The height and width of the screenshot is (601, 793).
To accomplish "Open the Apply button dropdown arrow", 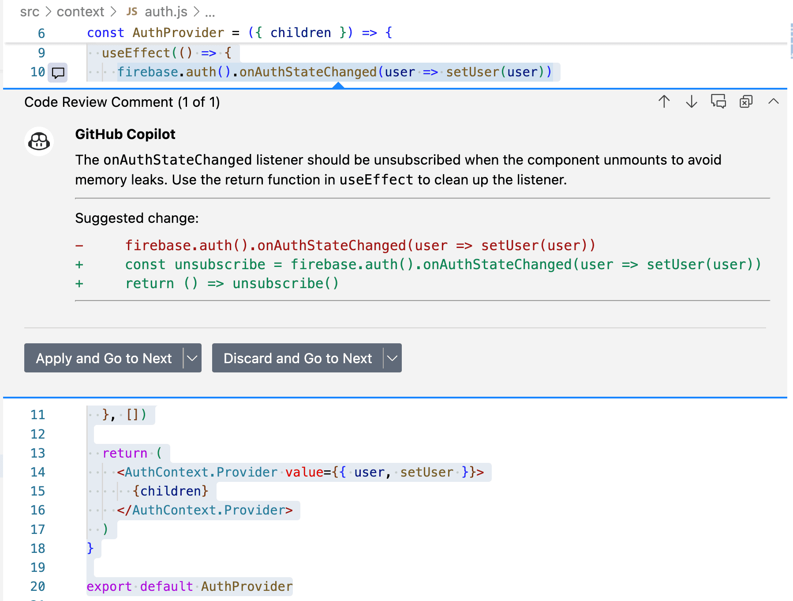I will (192, 358).
